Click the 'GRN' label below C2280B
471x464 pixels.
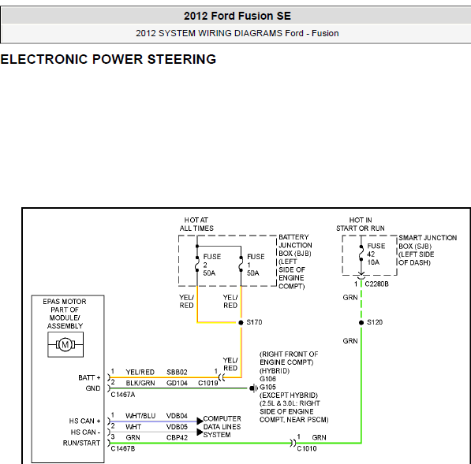(350, 297)
